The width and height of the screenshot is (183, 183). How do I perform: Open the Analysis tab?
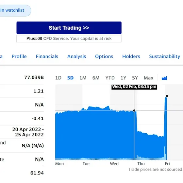click(77, 56)
